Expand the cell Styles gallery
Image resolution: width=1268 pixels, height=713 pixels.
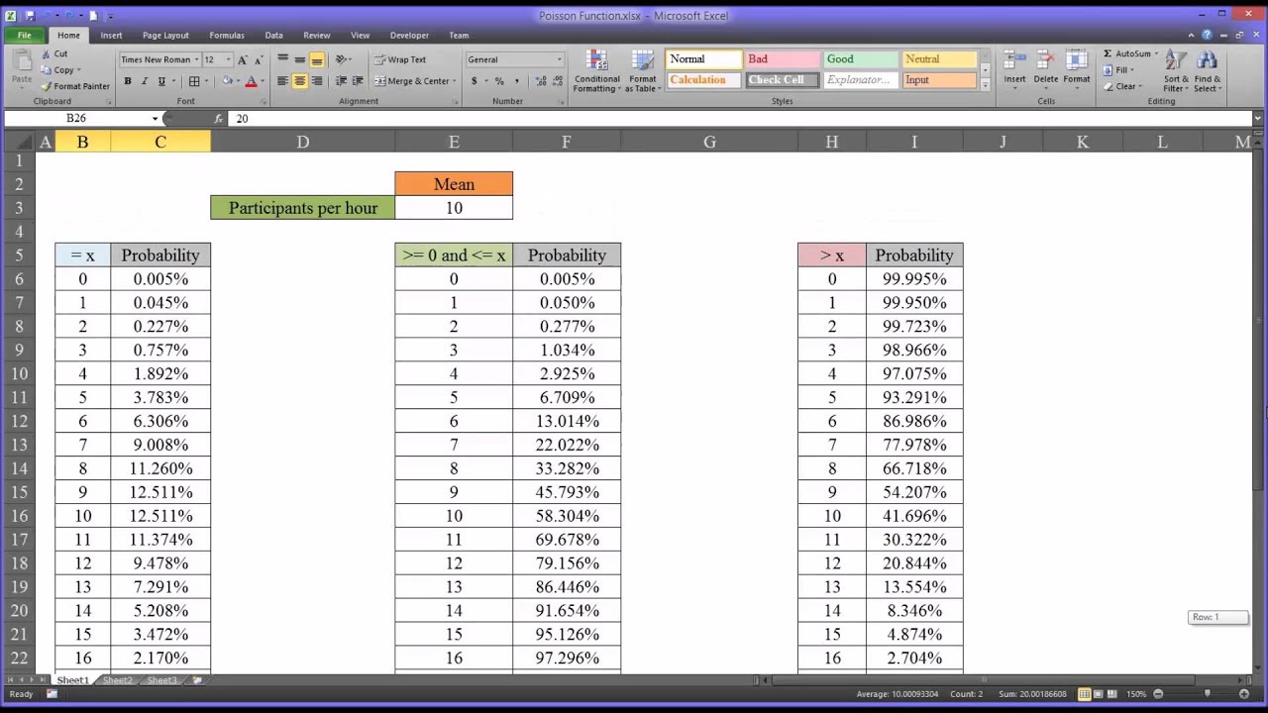click(985, 87)
